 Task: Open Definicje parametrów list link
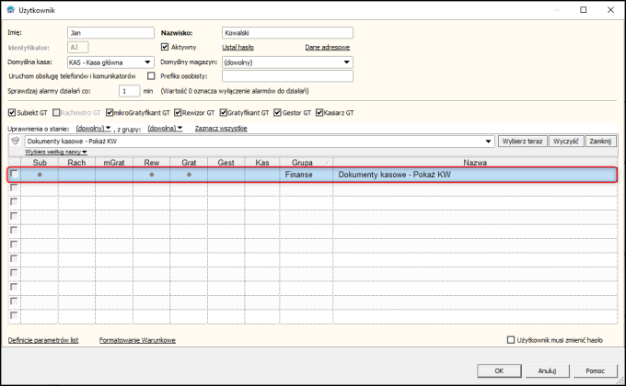(43, 340)
